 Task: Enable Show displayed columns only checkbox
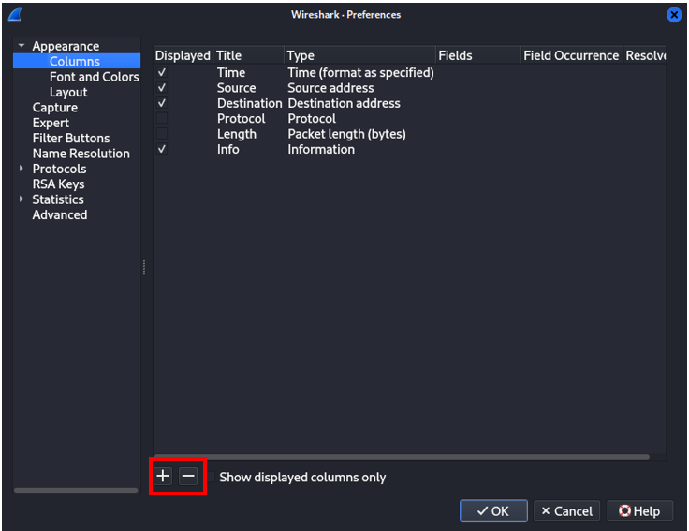212,477
